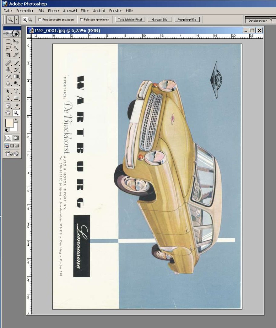Select the Gradient tool
Image resolution: width=276 pixels, height=328 pixels.
[16, 76]
